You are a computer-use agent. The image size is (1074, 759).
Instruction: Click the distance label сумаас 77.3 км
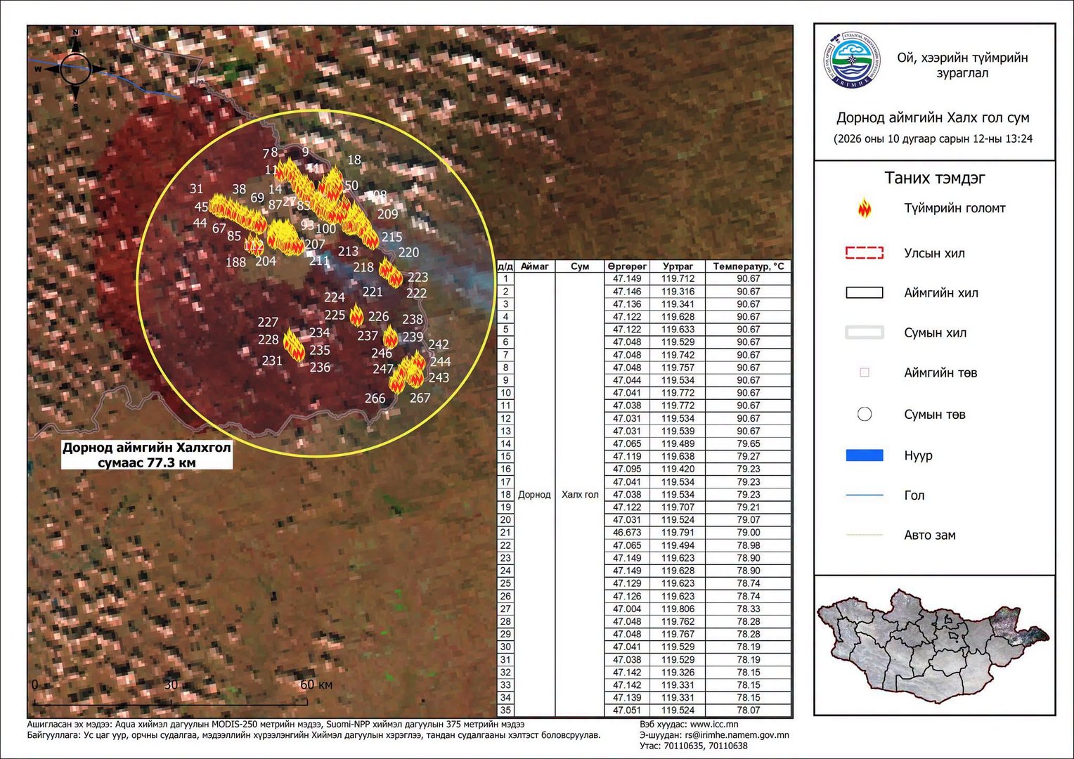(146, 462)
